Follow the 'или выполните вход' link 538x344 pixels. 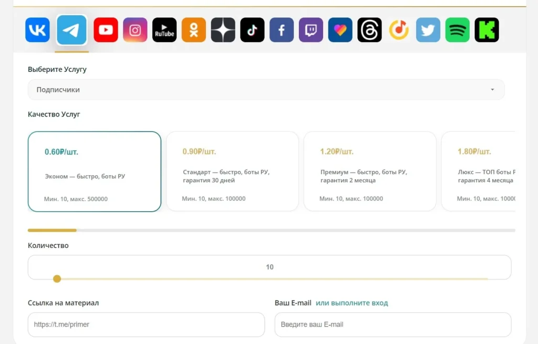[x=351, y=303]
